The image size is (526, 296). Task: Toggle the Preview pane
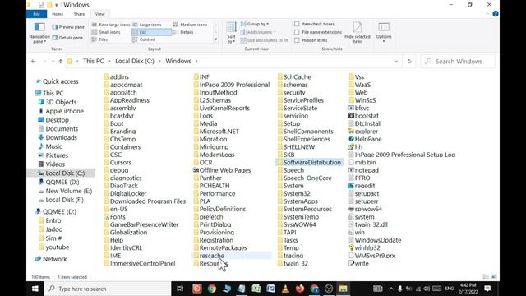pyautogui.click(x=68, y=27)
